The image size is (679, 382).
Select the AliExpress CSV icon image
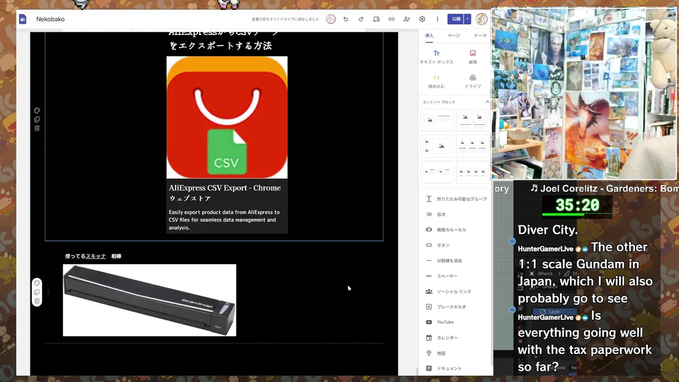227,117
